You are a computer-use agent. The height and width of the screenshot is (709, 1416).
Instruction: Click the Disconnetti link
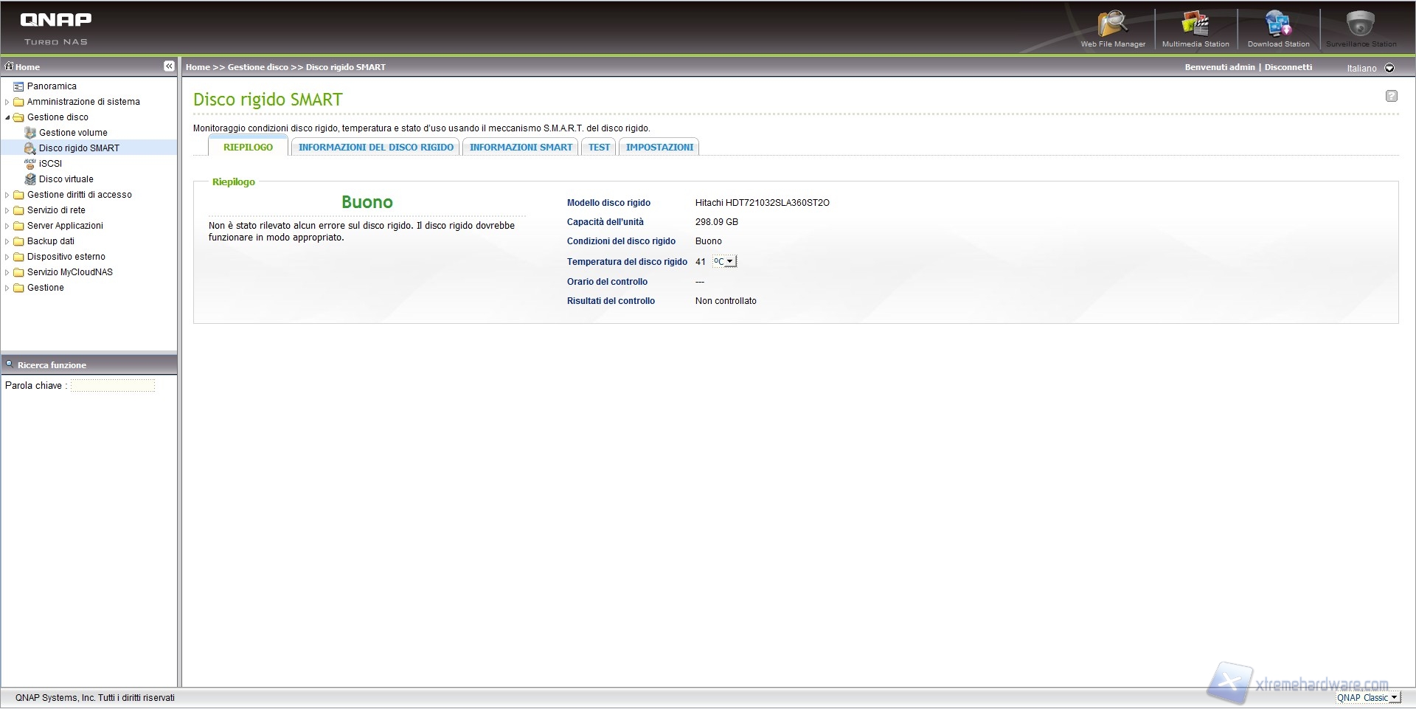click(1288, 67)
